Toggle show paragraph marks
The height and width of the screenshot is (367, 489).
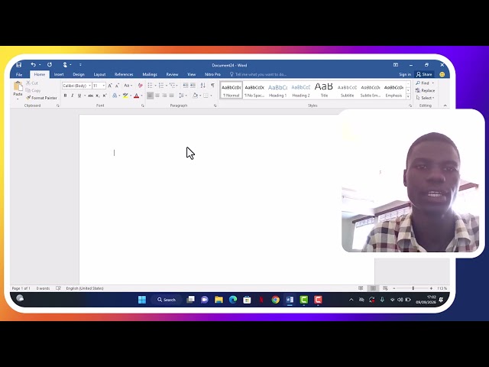coord(212,86)
